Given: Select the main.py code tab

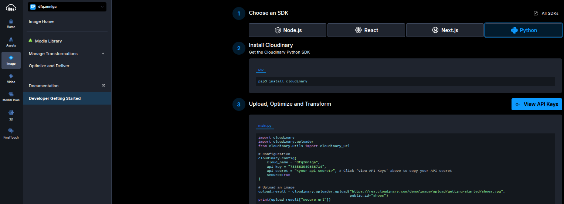Looking at the screenshot, I should 265,126.
